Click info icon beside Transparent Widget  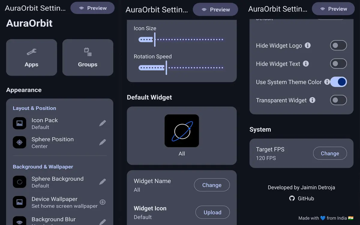click(x=312, y=100)
